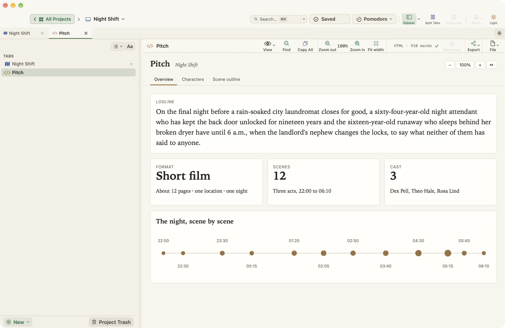This screenshot has height=328, width=505.
Task: Click the Fit width icon
Action: (376, 43)
